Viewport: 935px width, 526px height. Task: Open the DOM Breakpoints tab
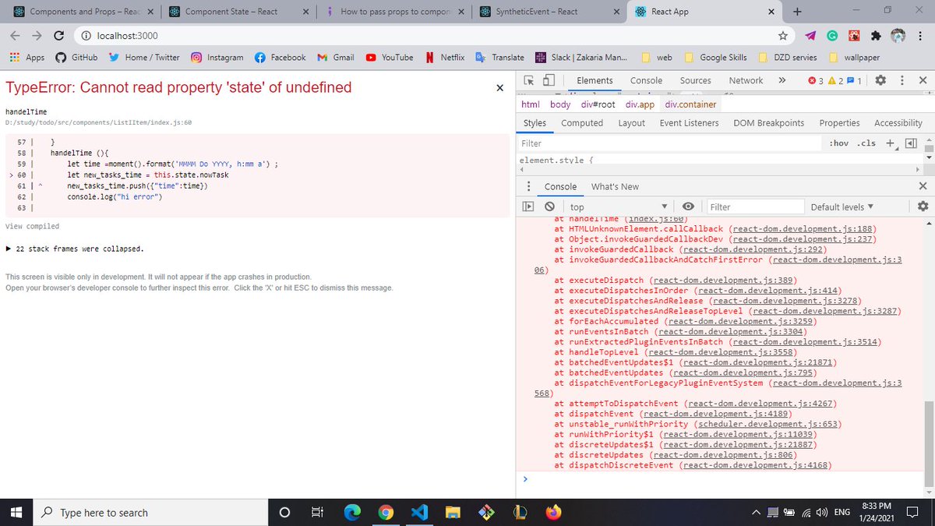(x=768, y=123)
